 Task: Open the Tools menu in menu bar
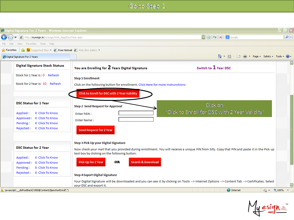click(x=43, y=44)
